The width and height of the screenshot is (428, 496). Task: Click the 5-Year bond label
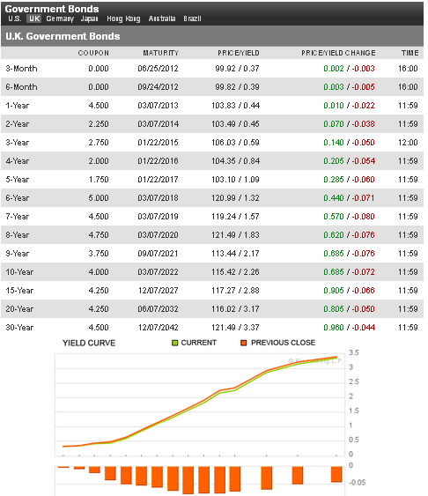pos(17,180)
